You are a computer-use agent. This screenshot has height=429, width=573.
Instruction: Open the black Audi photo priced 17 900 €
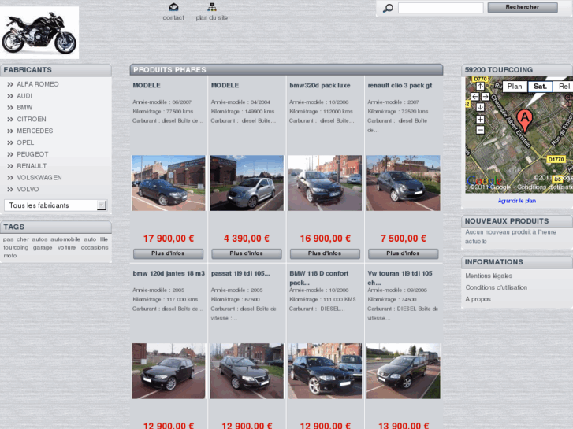click(169, 183)
